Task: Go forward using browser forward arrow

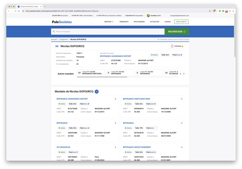Action: tap(12, 11)
